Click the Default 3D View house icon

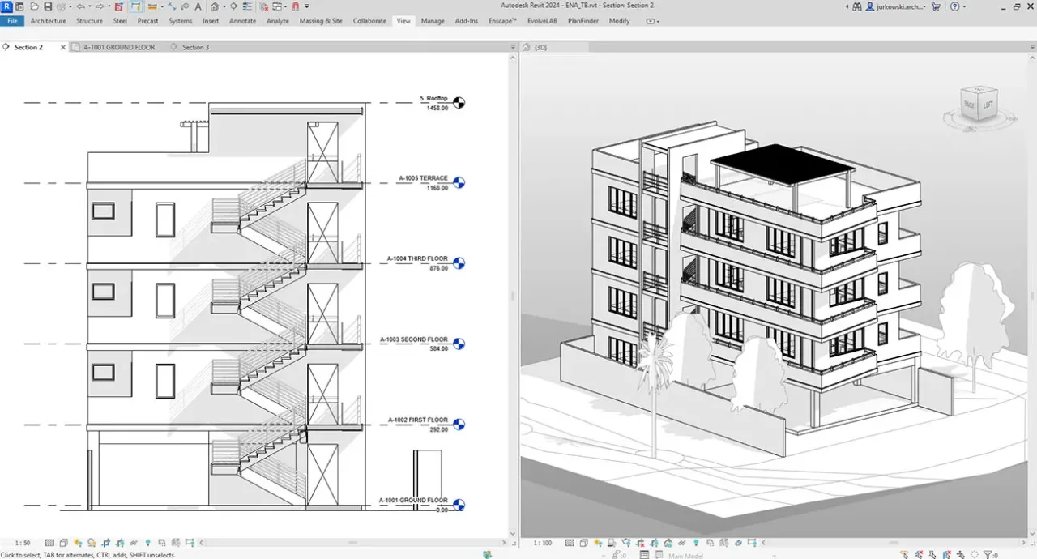pos(214,6)
